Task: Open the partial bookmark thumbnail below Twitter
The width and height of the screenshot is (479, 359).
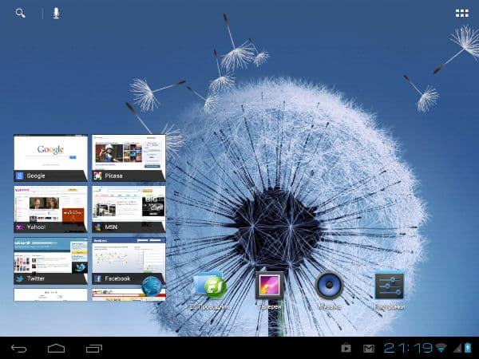Action: click(50, 295)
